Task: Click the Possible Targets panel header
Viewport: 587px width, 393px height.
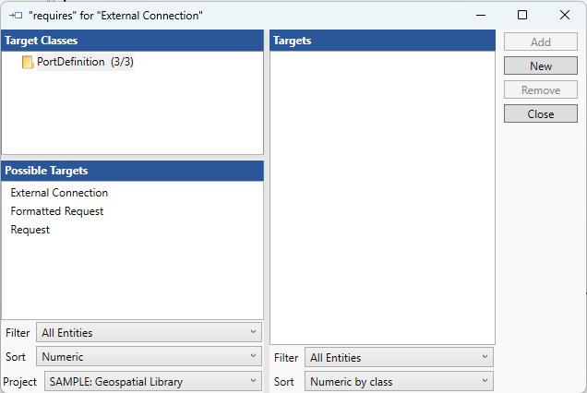Action: tap(133, 171)
